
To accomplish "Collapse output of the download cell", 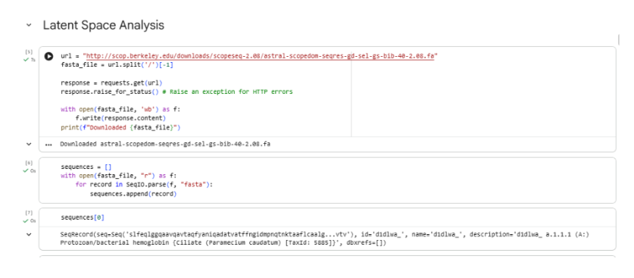I will click(x=29, y=144).
